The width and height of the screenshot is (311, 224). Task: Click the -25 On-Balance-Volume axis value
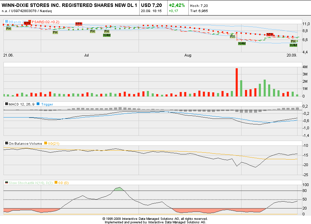305,175
